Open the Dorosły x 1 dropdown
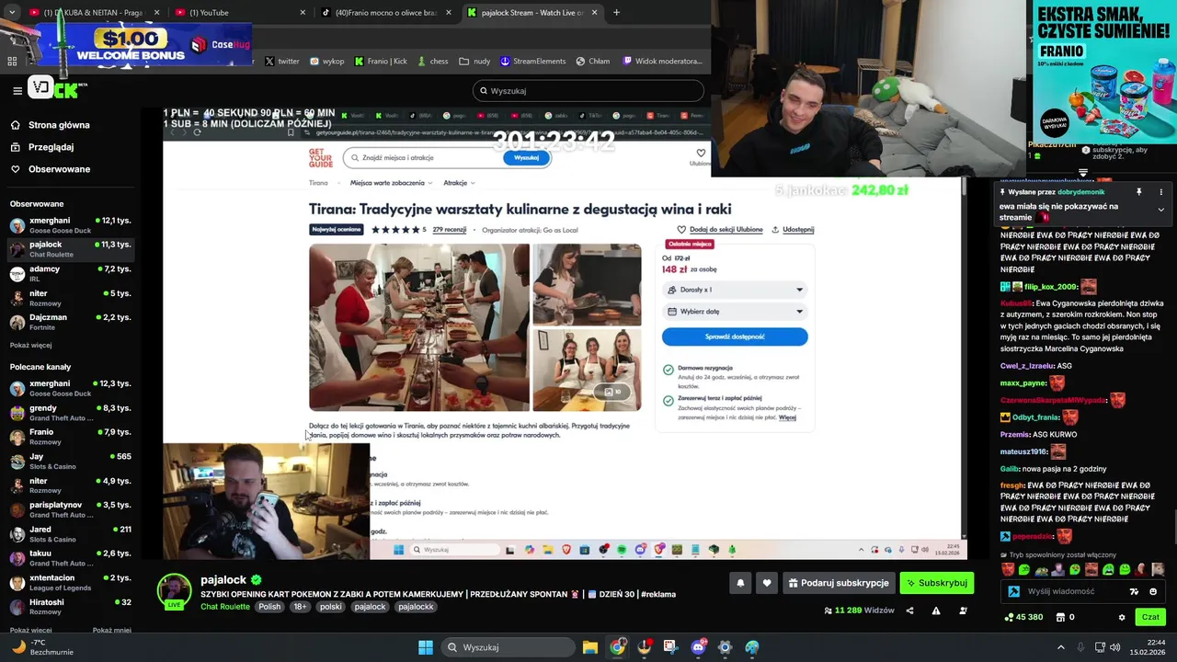The image size is (1177, 662). (x=735, y=290)
